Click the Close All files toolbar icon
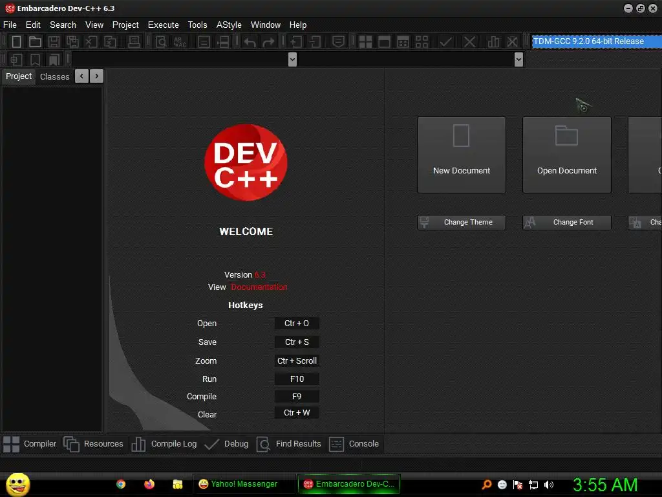662x497 pixels. tap(110, 41)
